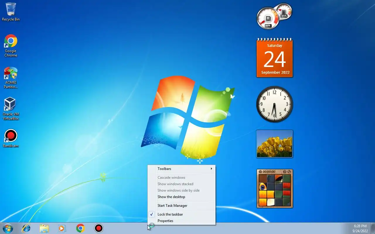Open the orange calendar gadget
Screen dimensions: 375x234
[x=275, y=58]
